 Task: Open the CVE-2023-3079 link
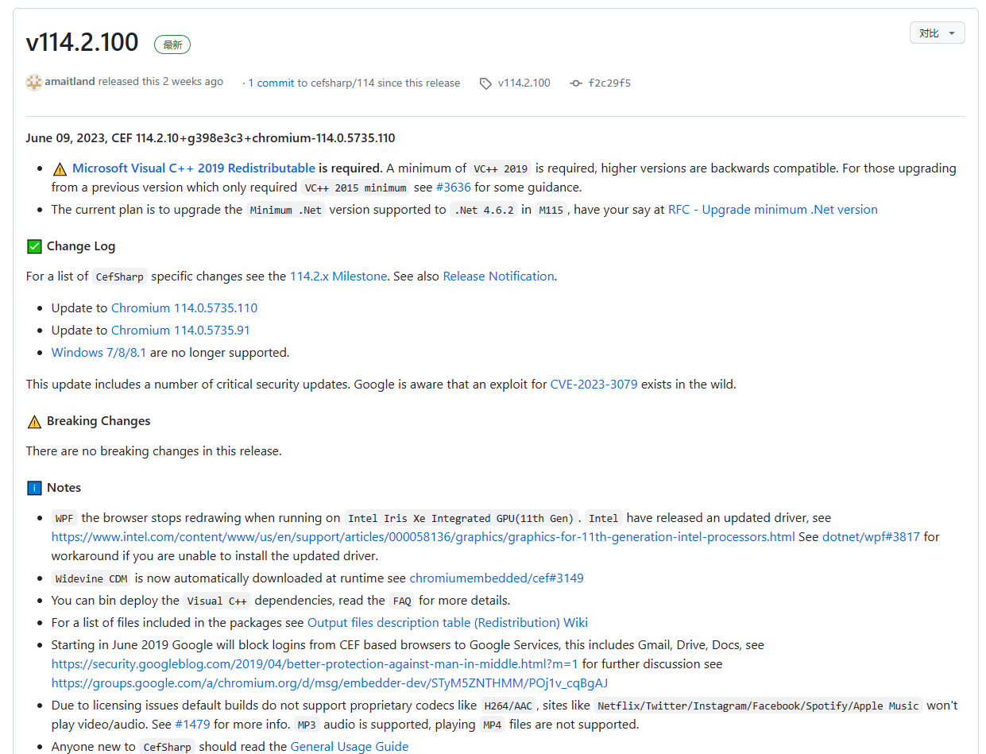point(594,385)
